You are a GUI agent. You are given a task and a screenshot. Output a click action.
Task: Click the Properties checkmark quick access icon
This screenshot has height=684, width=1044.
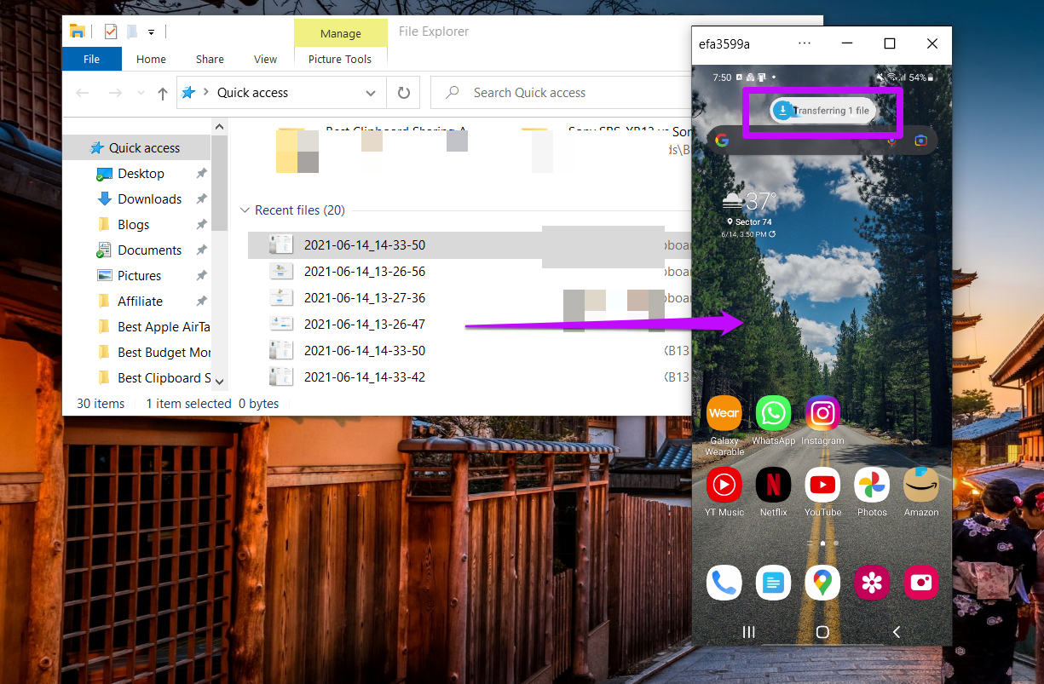point(110,32)
